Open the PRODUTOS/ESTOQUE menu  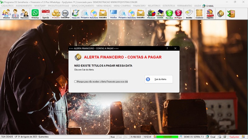(59, 6)
